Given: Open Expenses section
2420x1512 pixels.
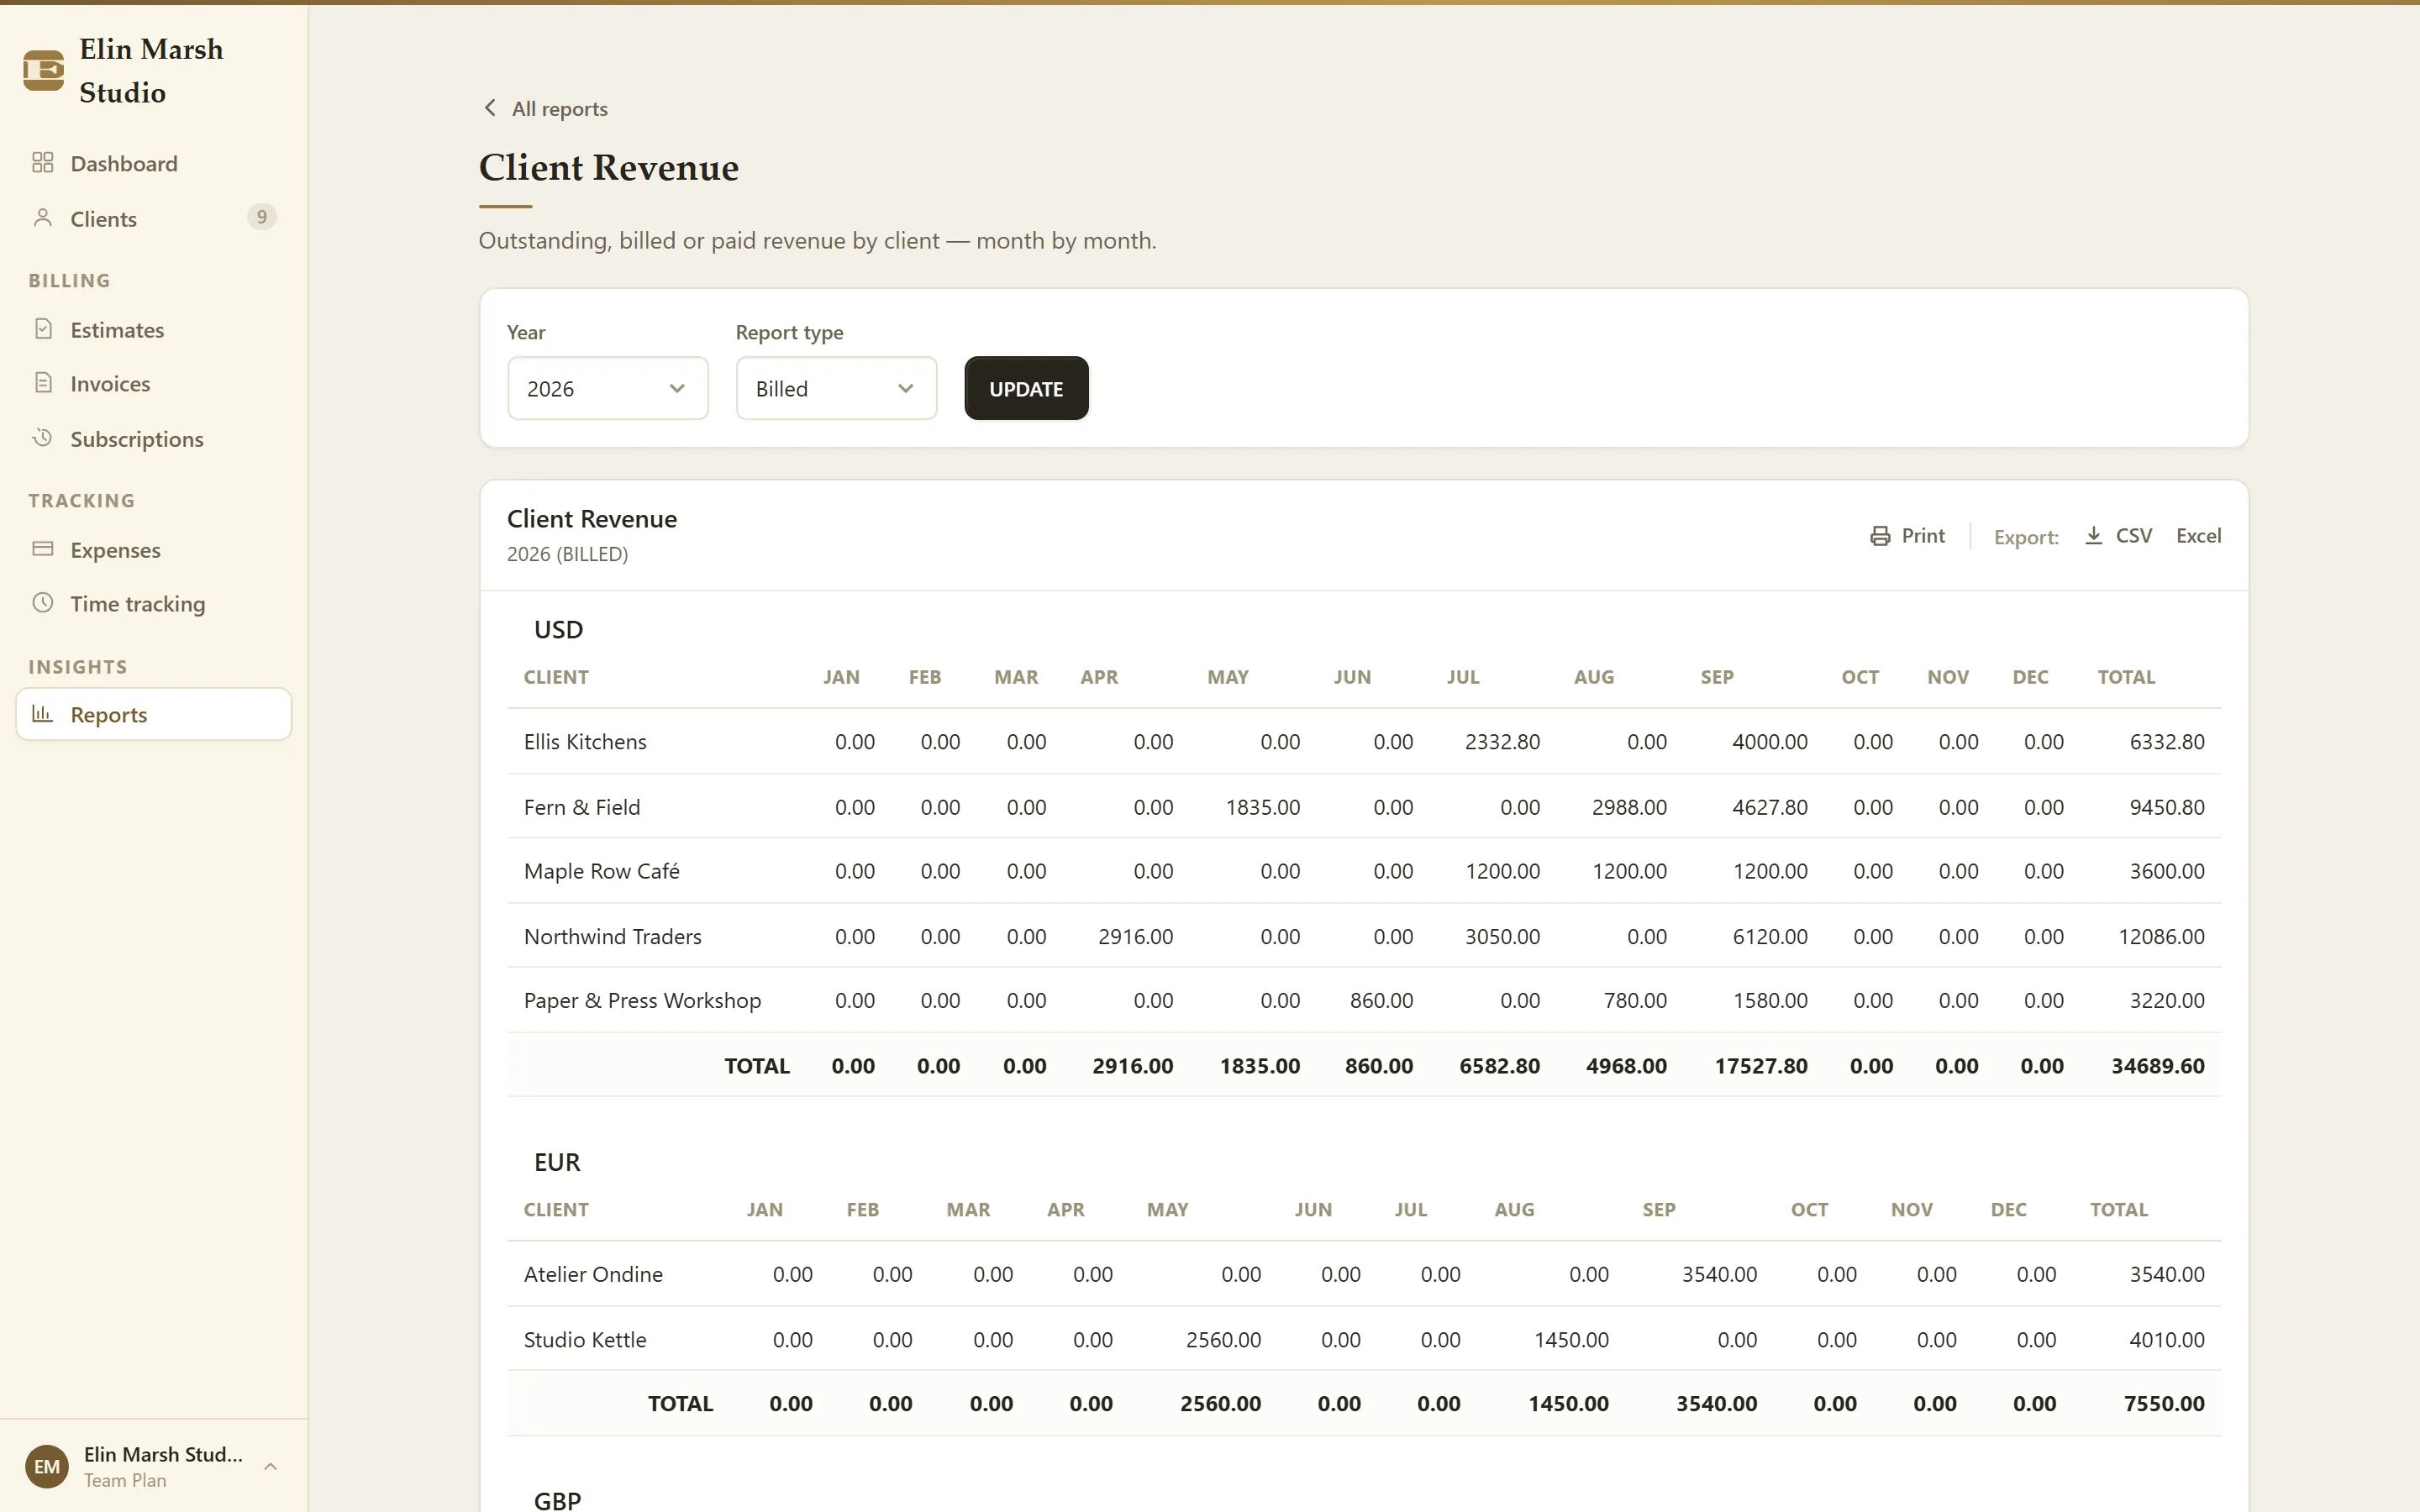Looking at the screenshot, I should click(154, 550).
